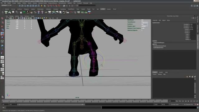Open the Constrain menu

click(79, 3)
